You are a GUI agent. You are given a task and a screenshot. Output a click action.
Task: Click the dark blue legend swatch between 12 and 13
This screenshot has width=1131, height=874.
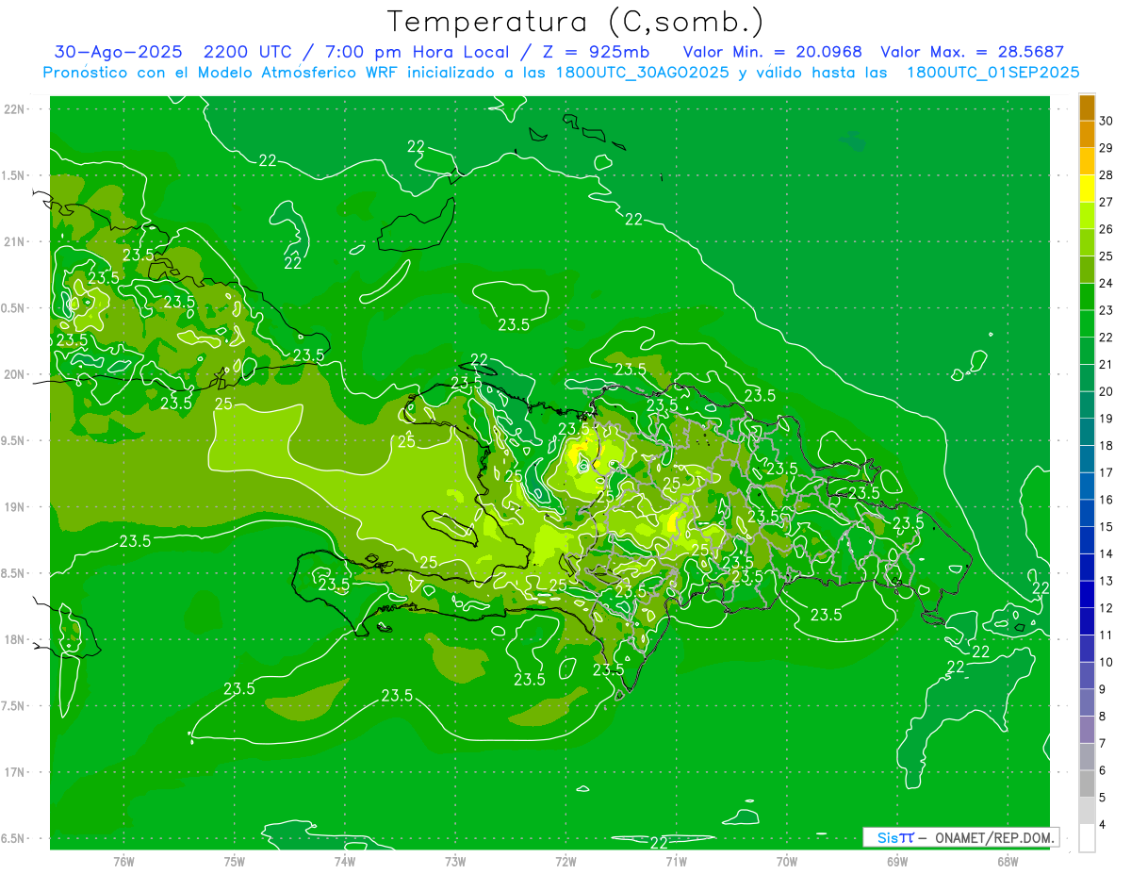(1087, 594)
